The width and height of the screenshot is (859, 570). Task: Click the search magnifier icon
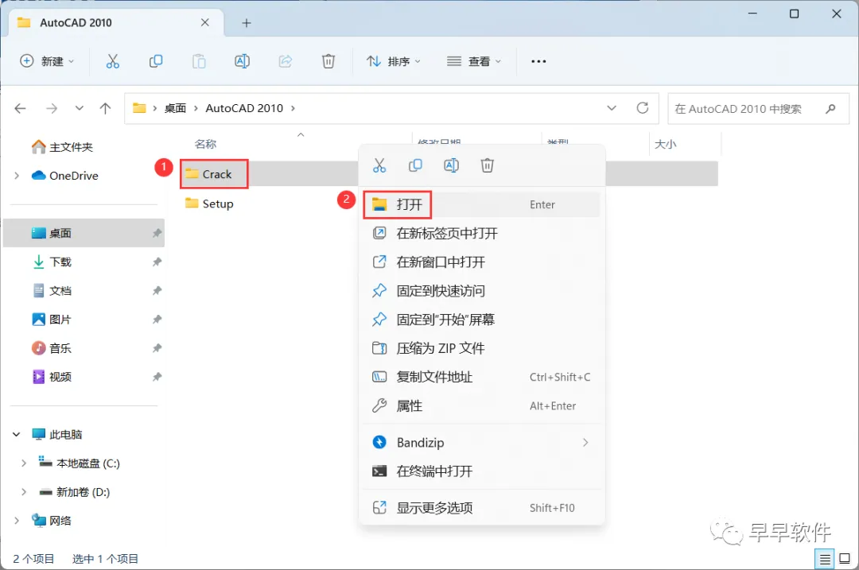click(830, 108)
